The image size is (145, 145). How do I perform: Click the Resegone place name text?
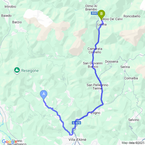30,71
